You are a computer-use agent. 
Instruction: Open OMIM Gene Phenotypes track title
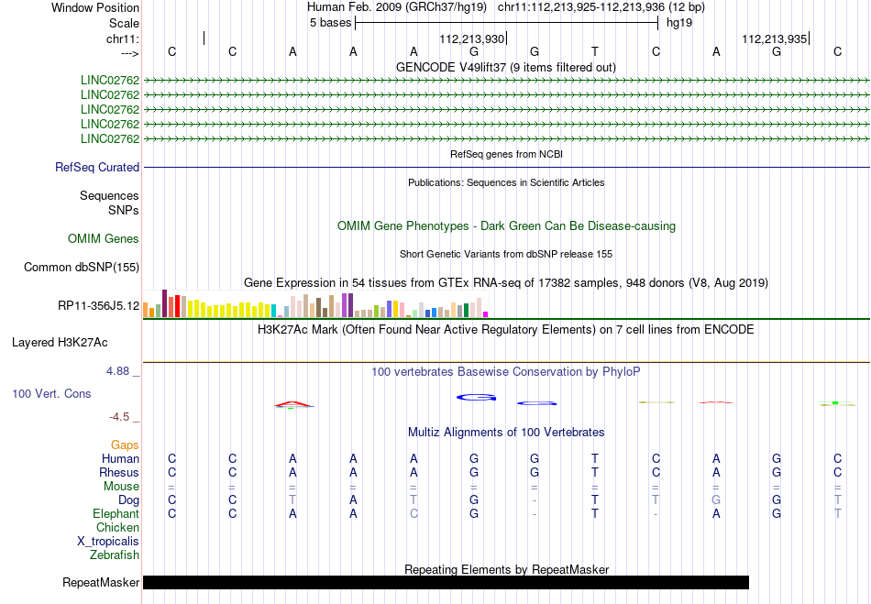[x=506, y=226]
